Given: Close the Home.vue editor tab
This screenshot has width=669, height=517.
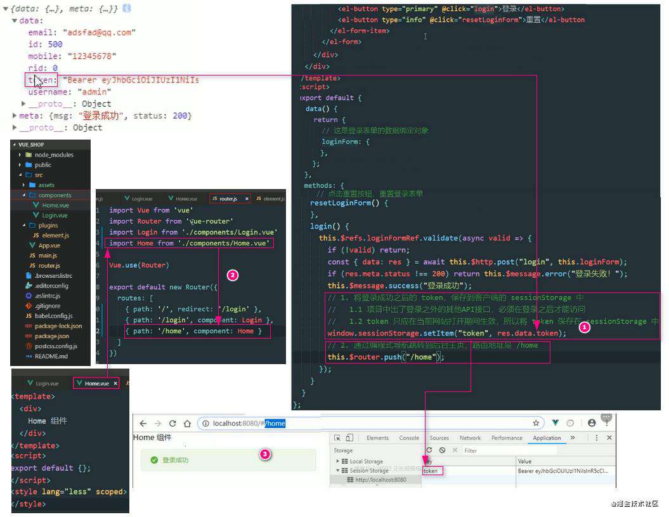Looking at the screenshot, I should 115,383.
